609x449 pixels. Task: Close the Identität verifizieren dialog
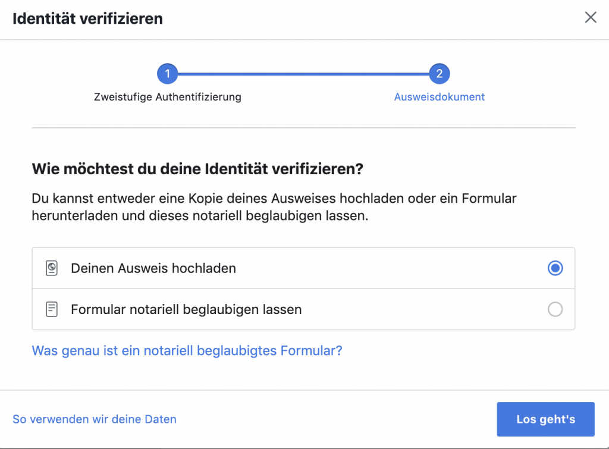(591, 18)
